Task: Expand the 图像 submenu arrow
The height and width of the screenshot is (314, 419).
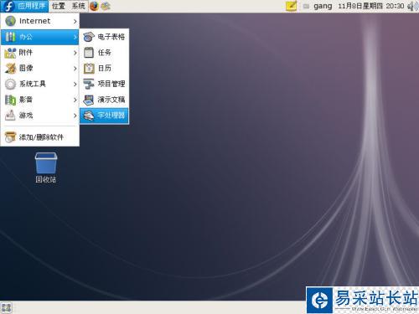Action: [75, 68]
